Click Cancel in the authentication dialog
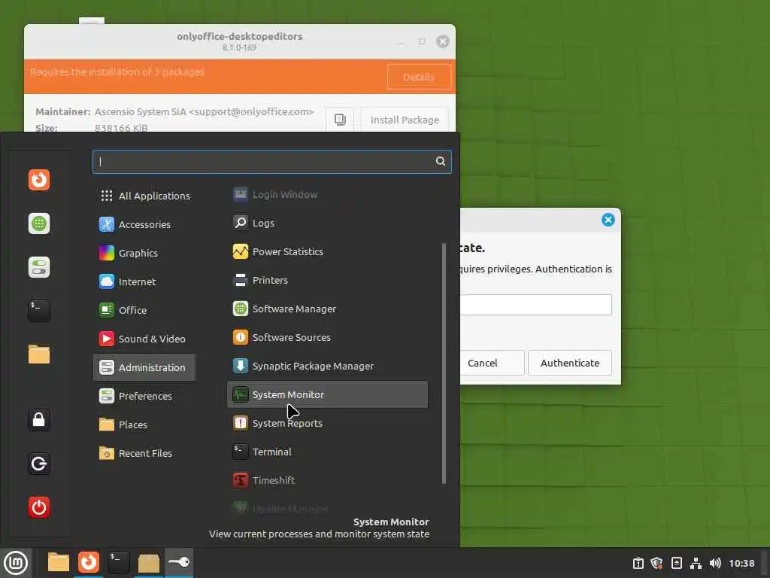This screenshot has height=578, width=770. [492, 363]
